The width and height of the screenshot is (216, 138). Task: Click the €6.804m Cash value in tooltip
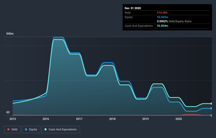(x=163, y=26)
